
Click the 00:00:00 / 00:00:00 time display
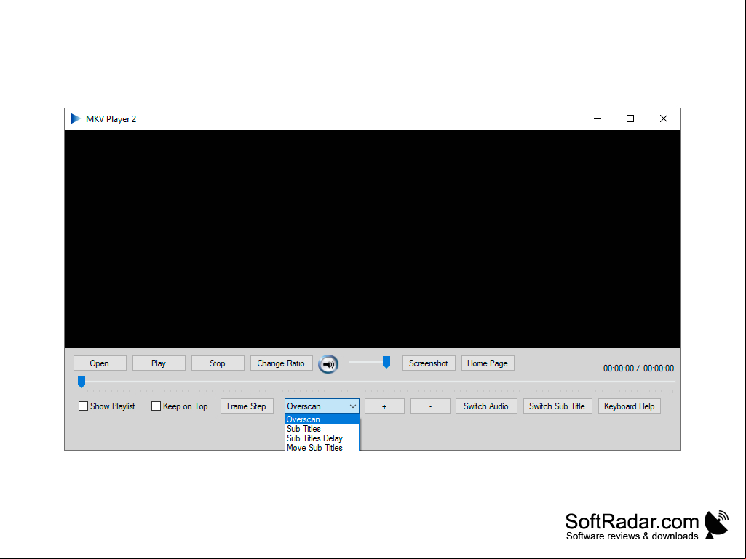(x=638, y=369)
